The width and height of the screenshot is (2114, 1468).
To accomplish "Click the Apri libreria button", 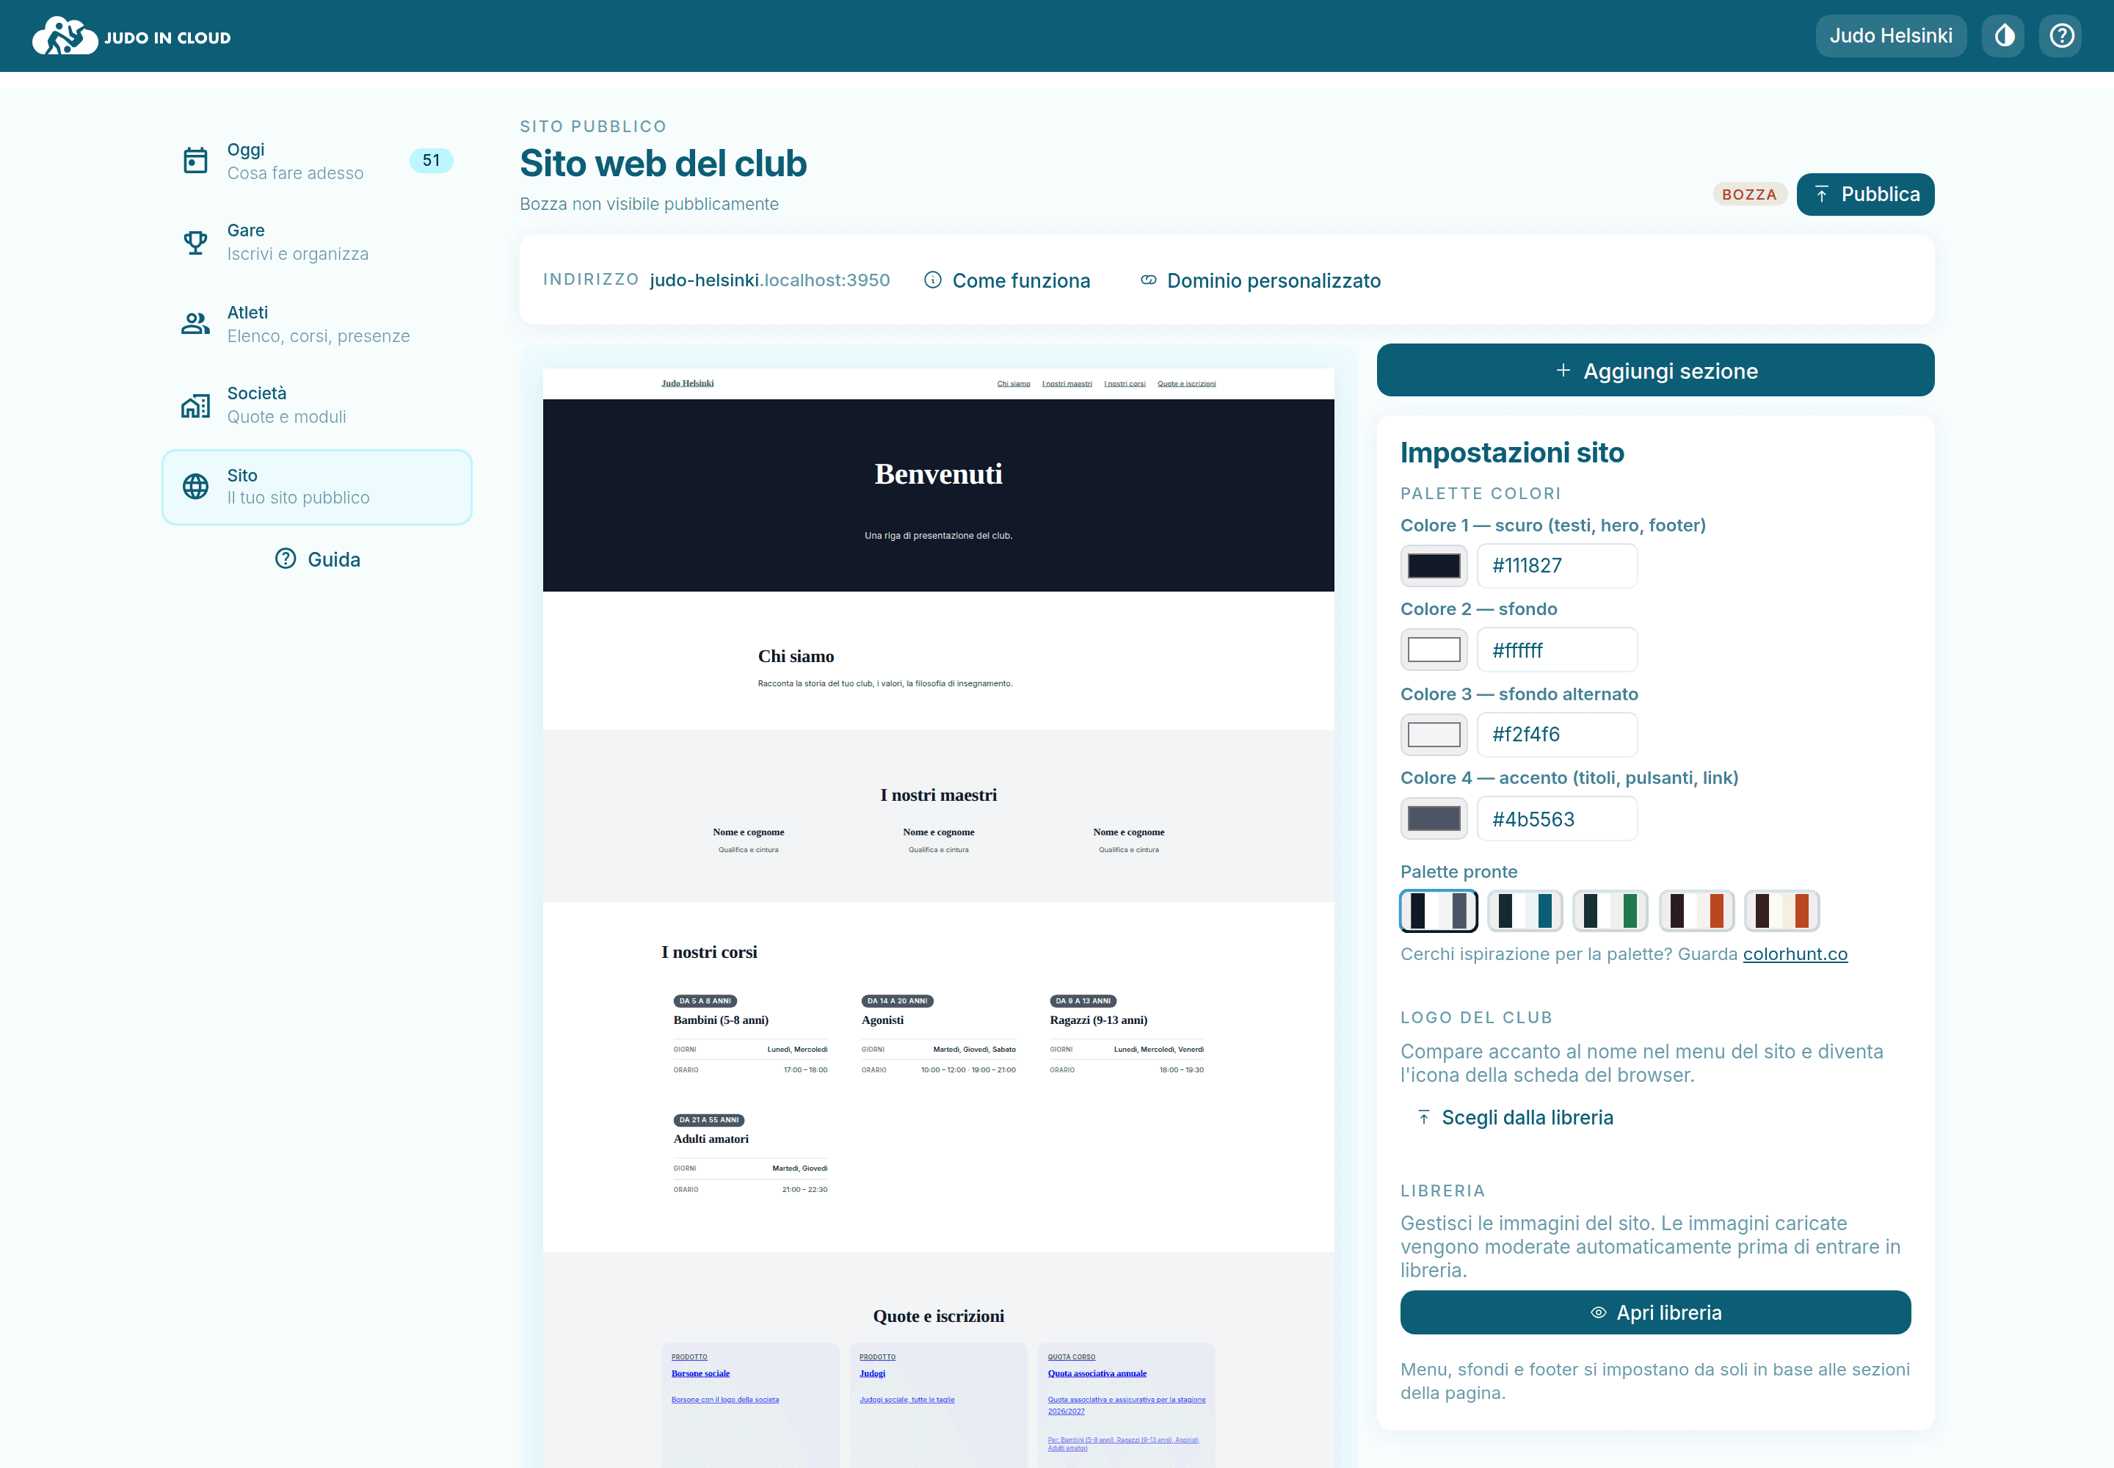I will point(1655,1312).
